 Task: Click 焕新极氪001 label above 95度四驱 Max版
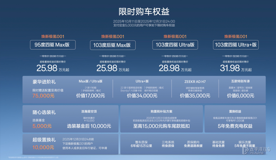(x=52, y=37)
